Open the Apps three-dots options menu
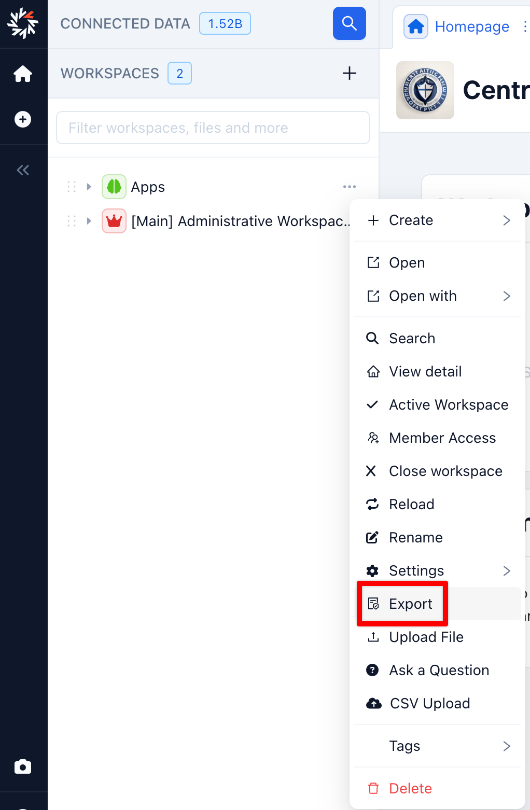Screen dimensions: 530x810 pyautogui.click(x=349, y=187)
